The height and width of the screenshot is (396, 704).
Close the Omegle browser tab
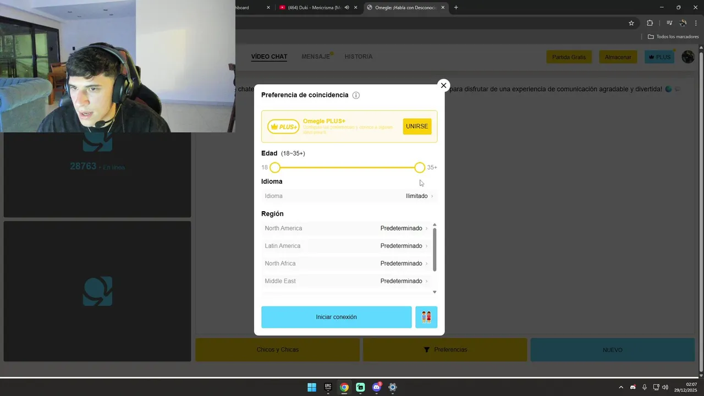tap(443, 8)
